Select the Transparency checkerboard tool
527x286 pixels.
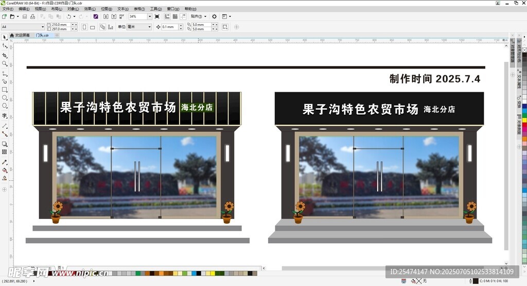tap(5, 152)
